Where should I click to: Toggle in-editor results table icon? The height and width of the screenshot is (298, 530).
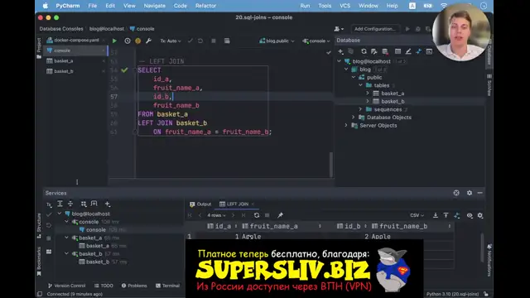pos(227,41)
